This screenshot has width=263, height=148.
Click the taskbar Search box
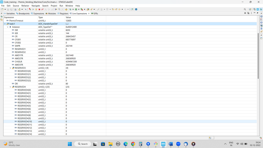pyautogui.click(x=83, y=144)
